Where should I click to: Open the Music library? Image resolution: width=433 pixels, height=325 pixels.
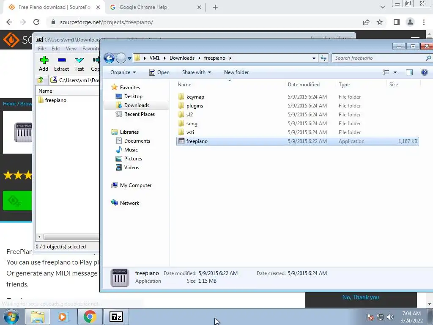click(x=131, y=150)
